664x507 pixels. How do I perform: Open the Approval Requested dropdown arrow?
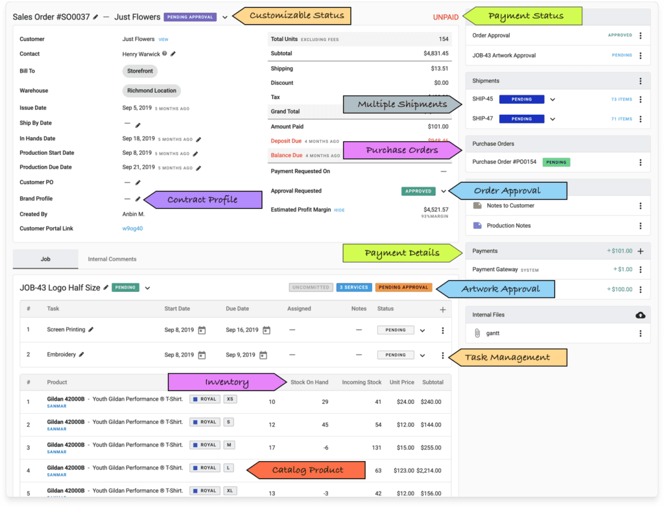(444, 191)
